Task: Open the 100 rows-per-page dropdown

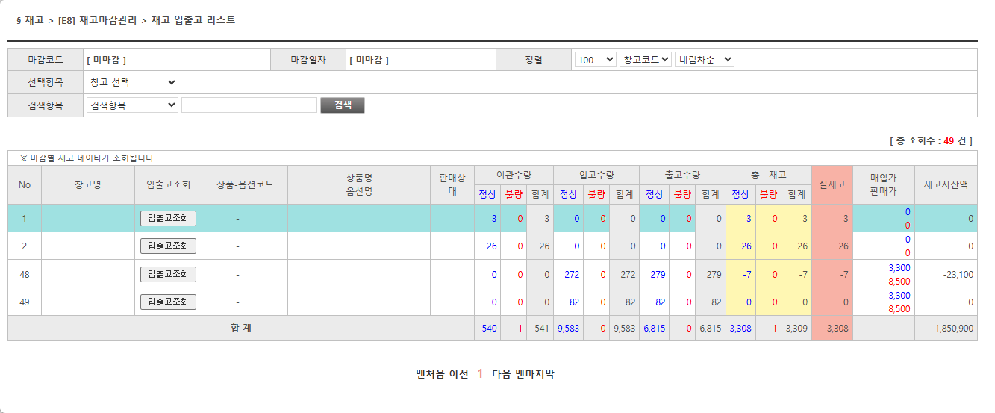Action: [x=595, y=60]
